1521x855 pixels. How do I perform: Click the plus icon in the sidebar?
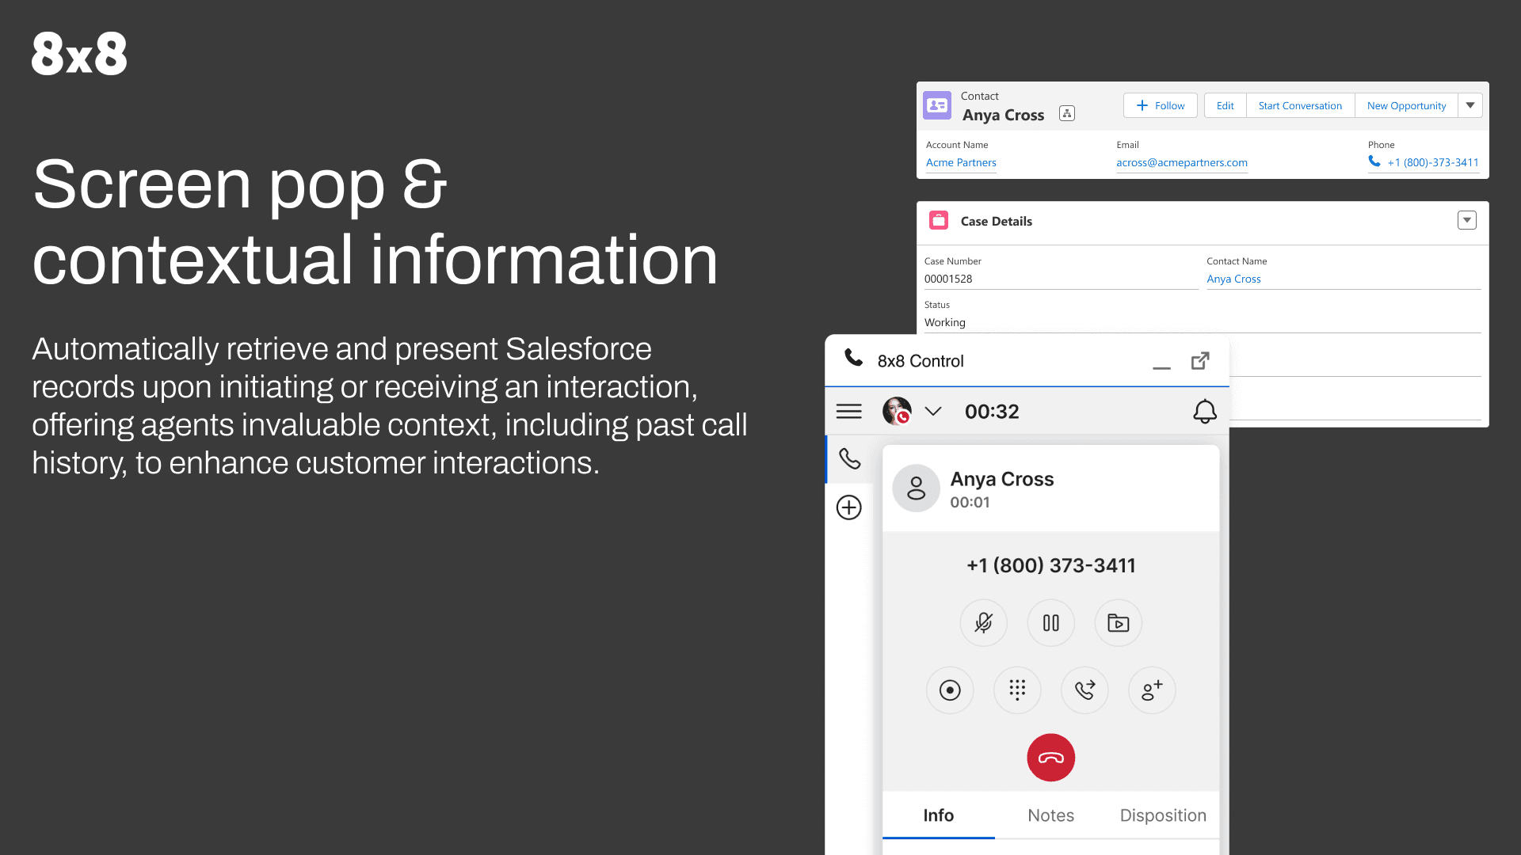click(848, 507)
